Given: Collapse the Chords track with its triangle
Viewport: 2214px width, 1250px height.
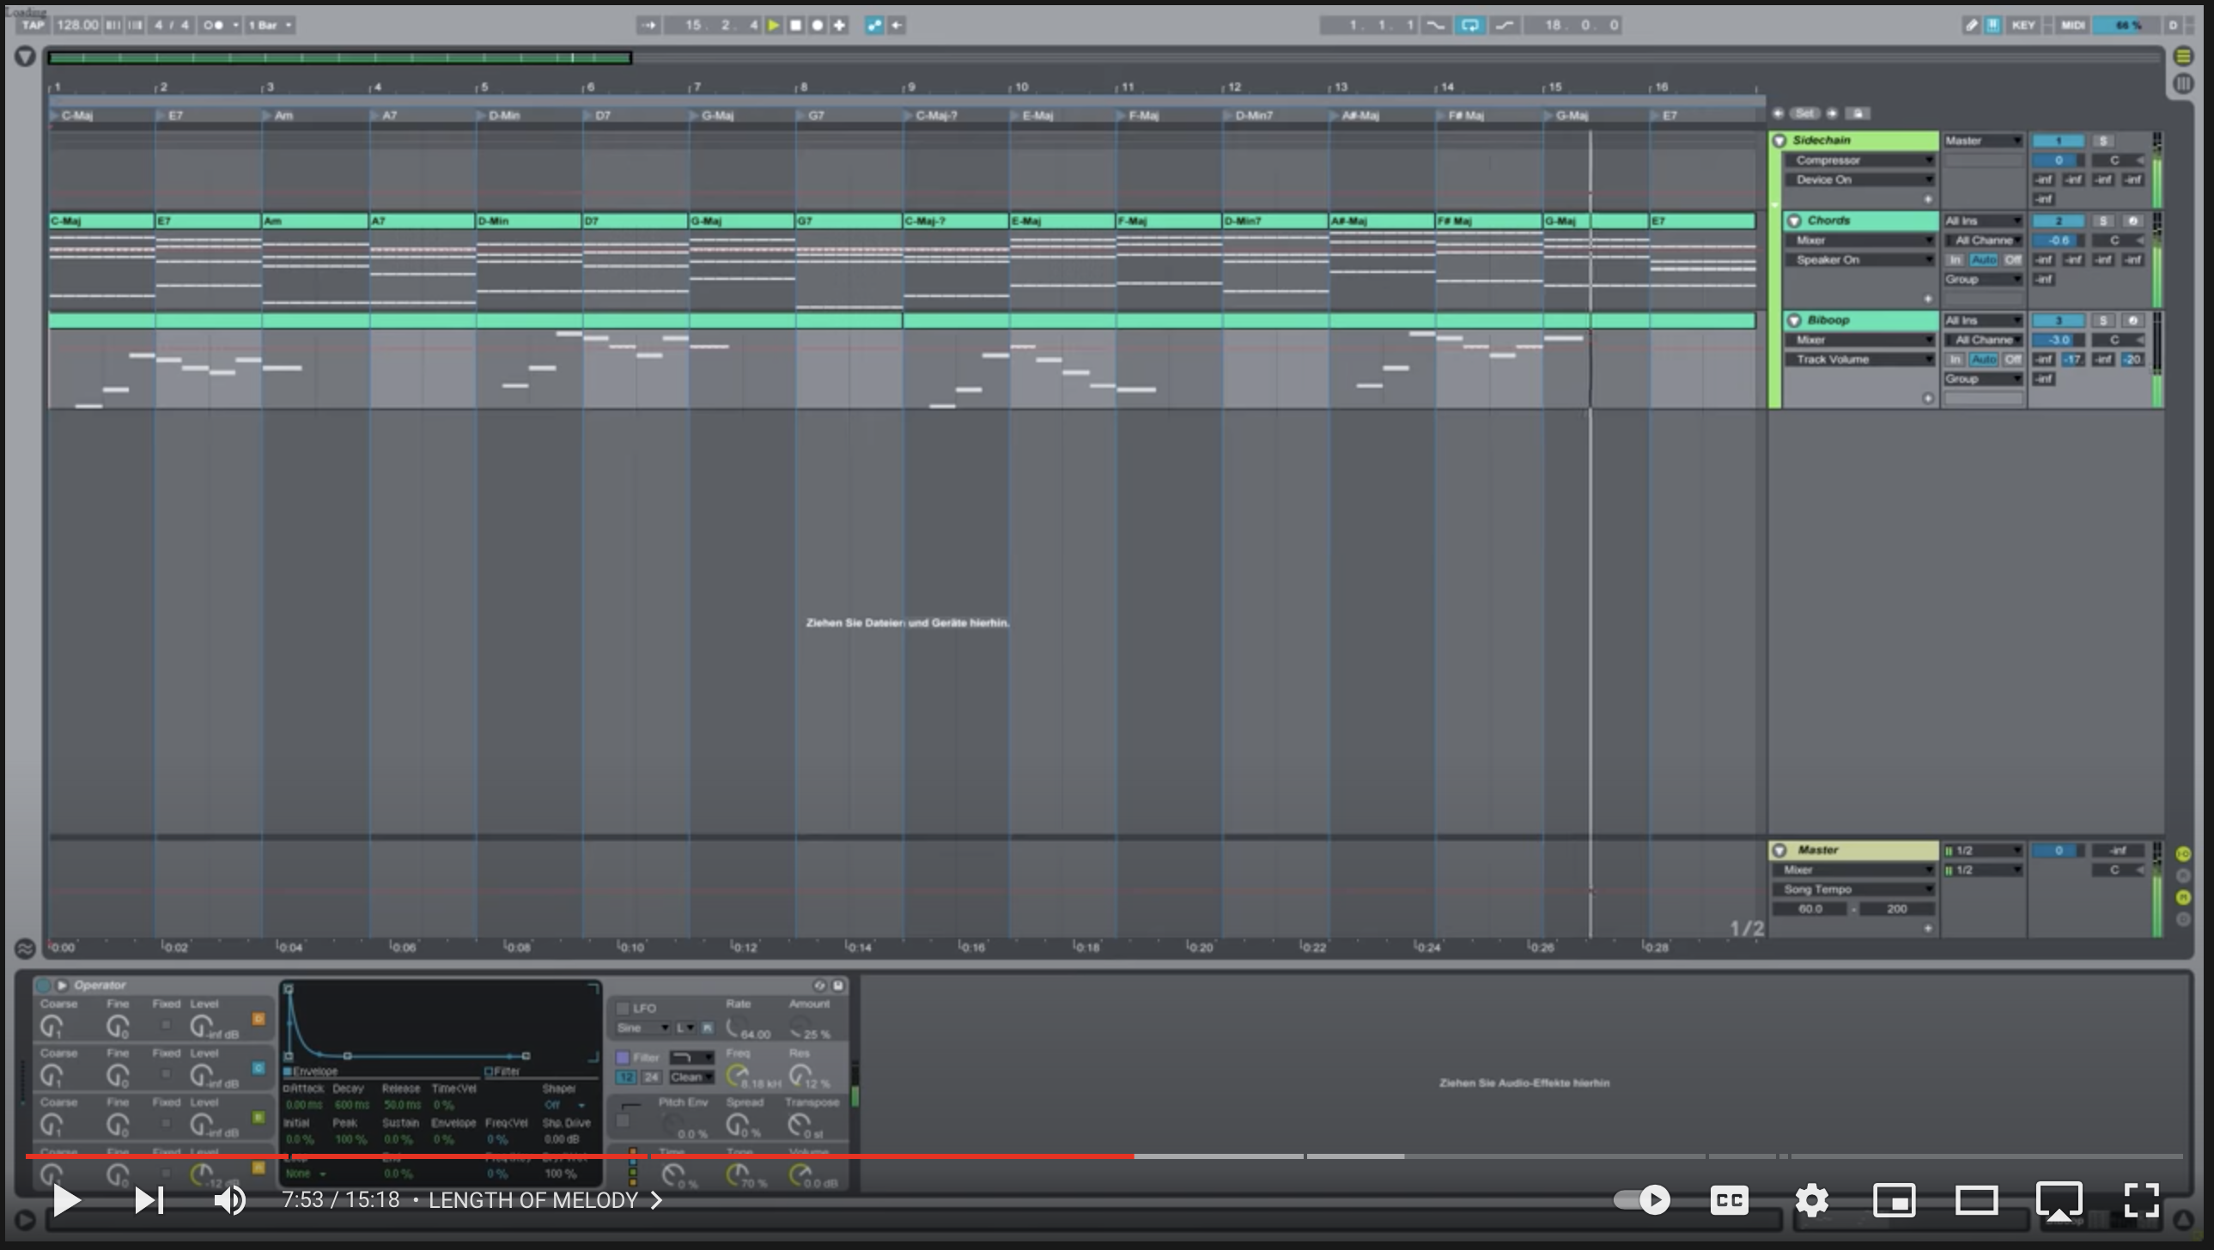Looking at the screenshot, I should coord(1794,221).
